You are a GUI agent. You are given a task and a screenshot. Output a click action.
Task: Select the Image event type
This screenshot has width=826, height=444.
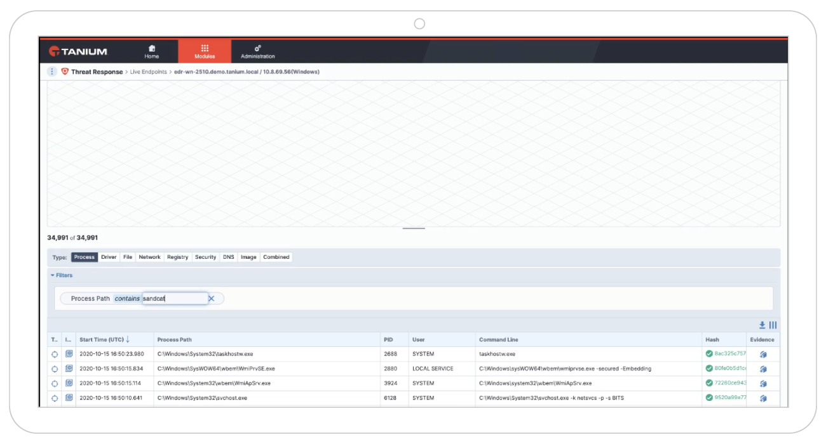[248, 257]
